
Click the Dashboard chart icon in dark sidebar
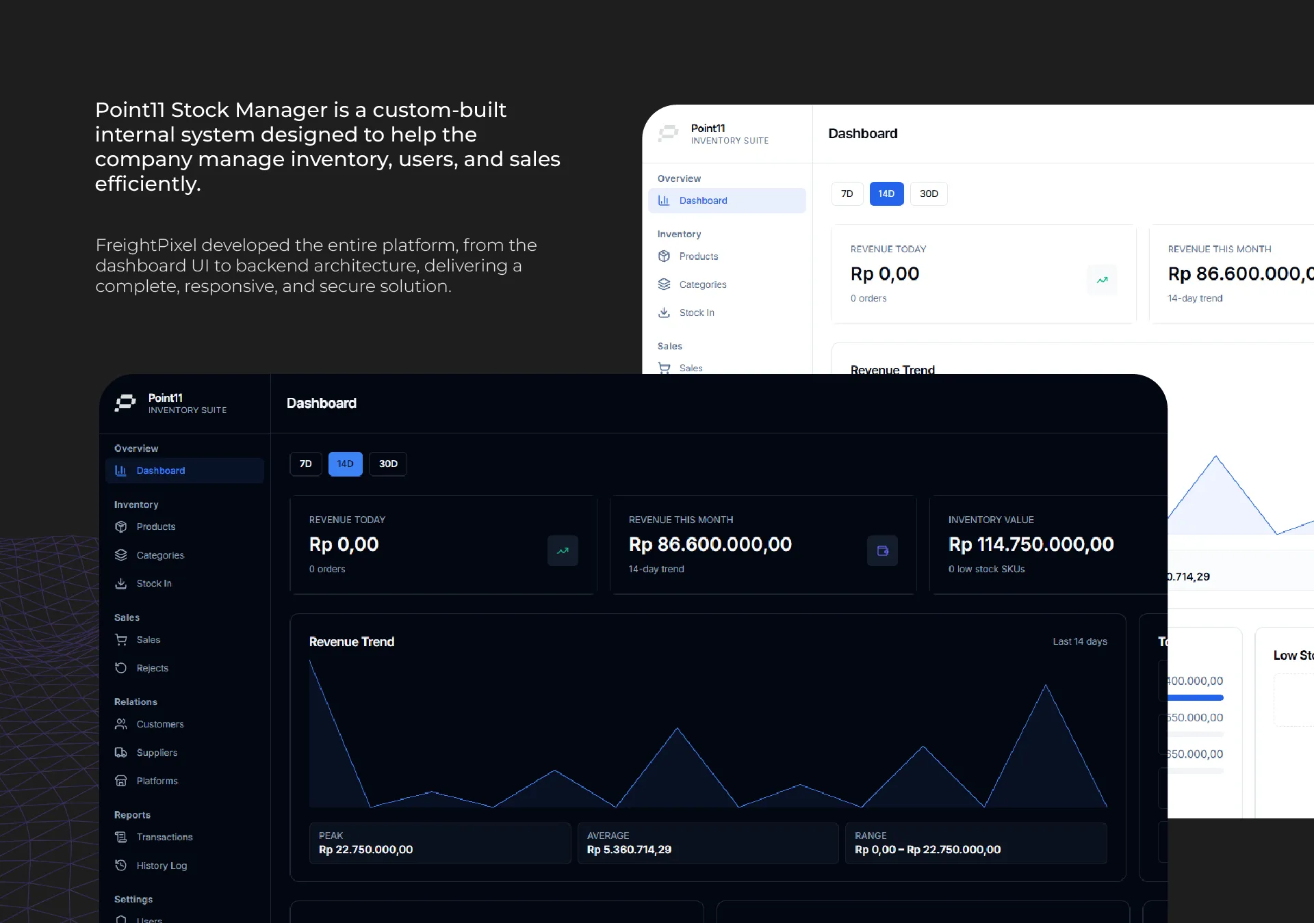point(120,470)
